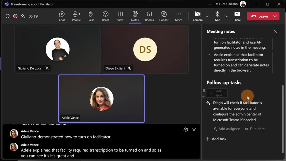Close the Meeting notes panel
This screenshot has width=286, height=161.
pyautogui.click(x=275, y=31)
